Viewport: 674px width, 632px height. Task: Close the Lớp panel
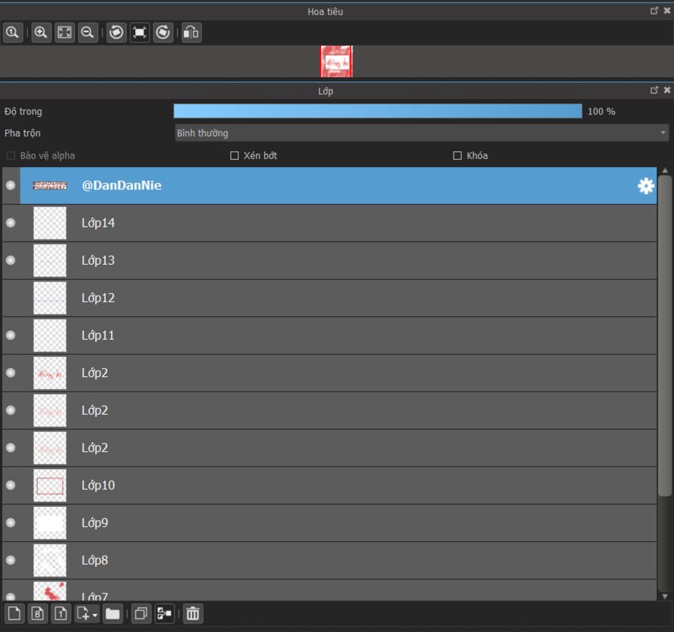coord(667,90)
